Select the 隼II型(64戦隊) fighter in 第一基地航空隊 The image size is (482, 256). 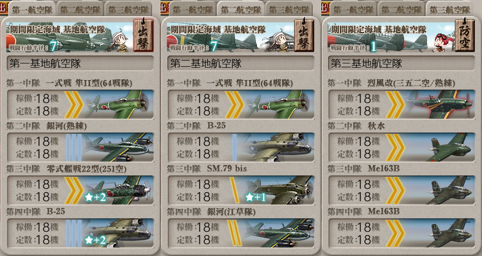80,104
